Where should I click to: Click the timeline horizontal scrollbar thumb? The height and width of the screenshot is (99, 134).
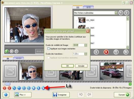8,84
